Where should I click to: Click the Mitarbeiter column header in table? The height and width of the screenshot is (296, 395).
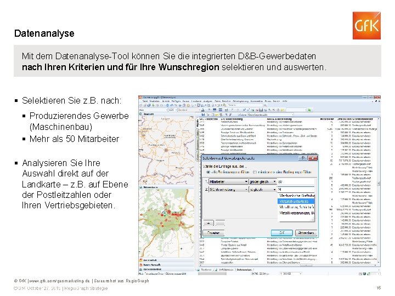tap(327, 118)
